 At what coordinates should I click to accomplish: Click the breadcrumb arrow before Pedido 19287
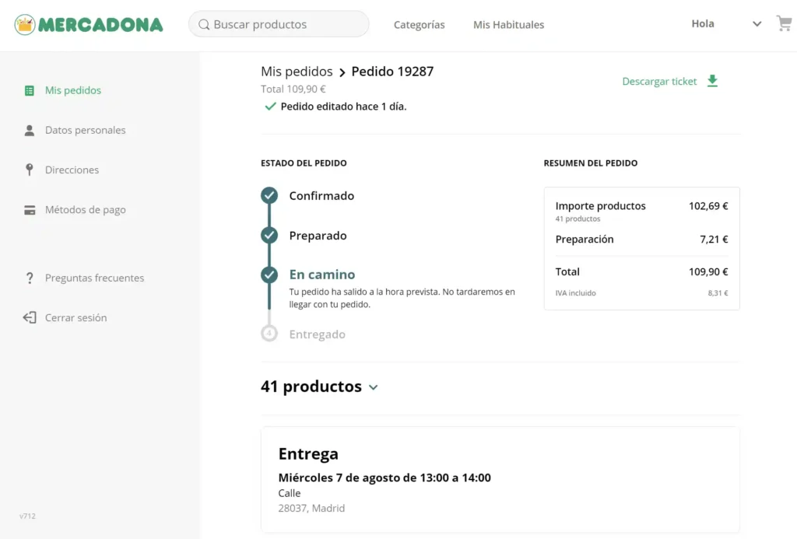tap(342, 72)
